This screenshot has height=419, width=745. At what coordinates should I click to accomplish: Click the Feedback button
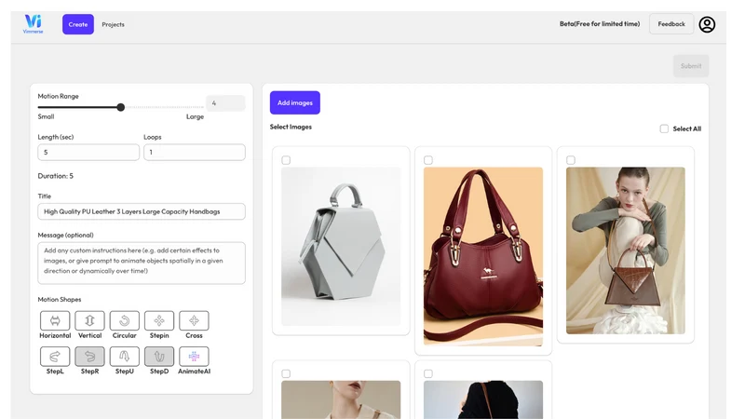coord(671,24)
